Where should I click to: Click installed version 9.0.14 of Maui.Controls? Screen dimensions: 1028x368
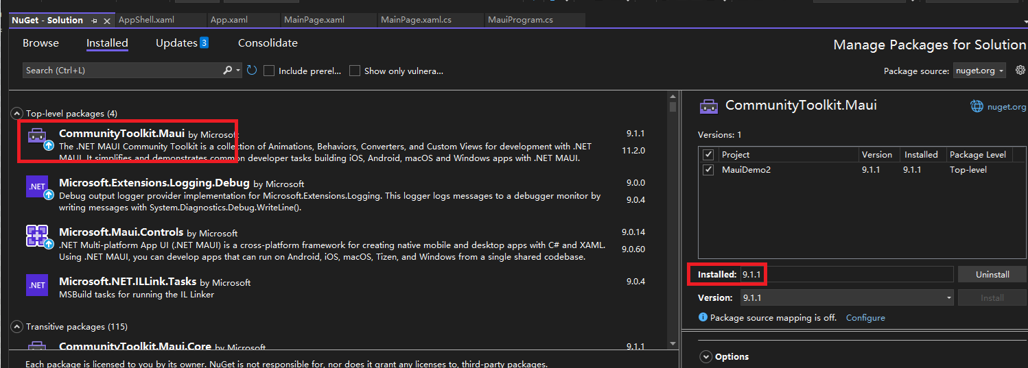coord(633,232)
